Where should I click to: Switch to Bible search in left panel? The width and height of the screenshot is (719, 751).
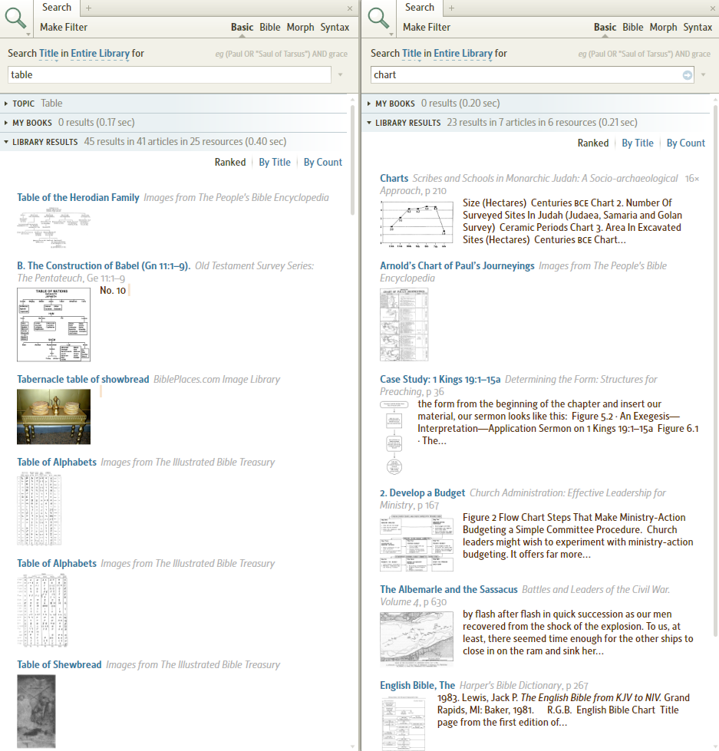[269, 28]
